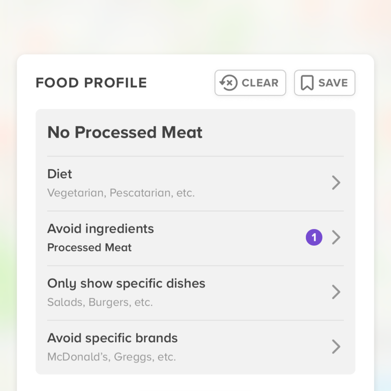The width and height of the screenshot is (391, 391).
Task: Click the "McDonald's, Greggs, etc." hint text
Action: click(111, 357)
